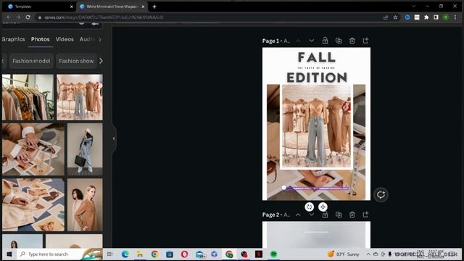
Task: Click the EDITION heading on Page 1
Action: [316, 78]
